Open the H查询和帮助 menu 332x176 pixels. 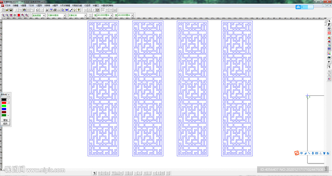[107, 5]
